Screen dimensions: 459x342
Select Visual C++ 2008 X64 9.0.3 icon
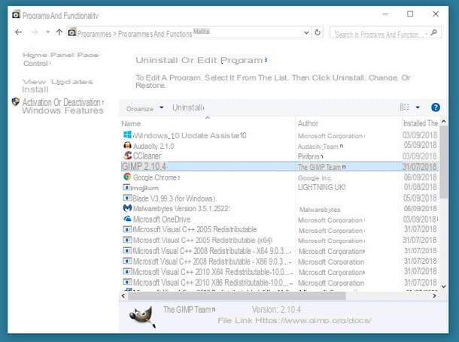pos(127,250)
